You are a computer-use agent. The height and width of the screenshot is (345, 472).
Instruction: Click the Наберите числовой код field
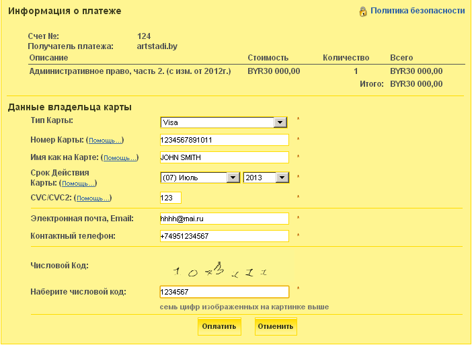224,292
